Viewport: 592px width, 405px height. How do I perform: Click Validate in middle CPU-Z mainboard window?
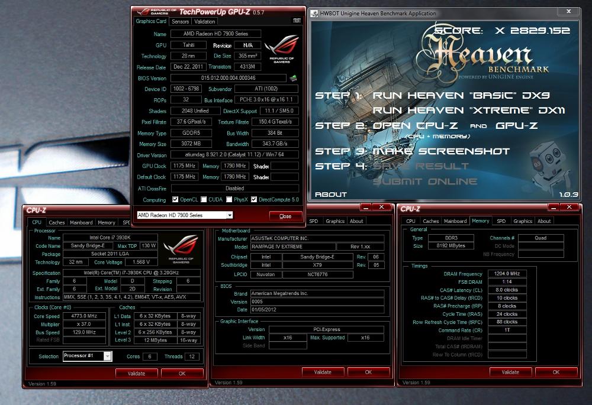(323, 372)
